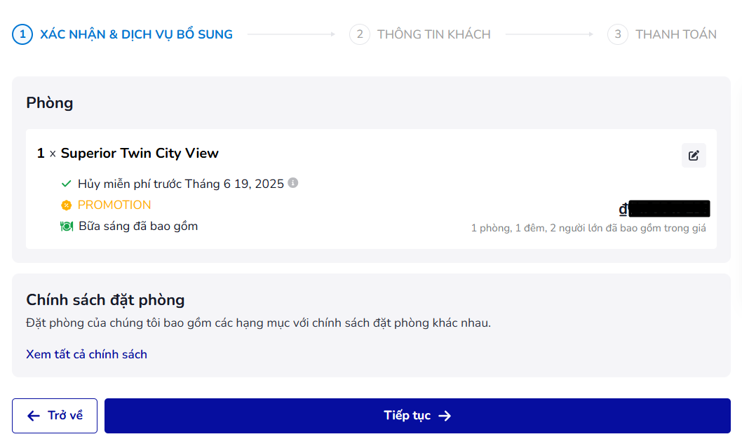Viewport: 742px width, 446px height.
Task: Click the Superior Twin City View room title
Action: coord(140,153)
